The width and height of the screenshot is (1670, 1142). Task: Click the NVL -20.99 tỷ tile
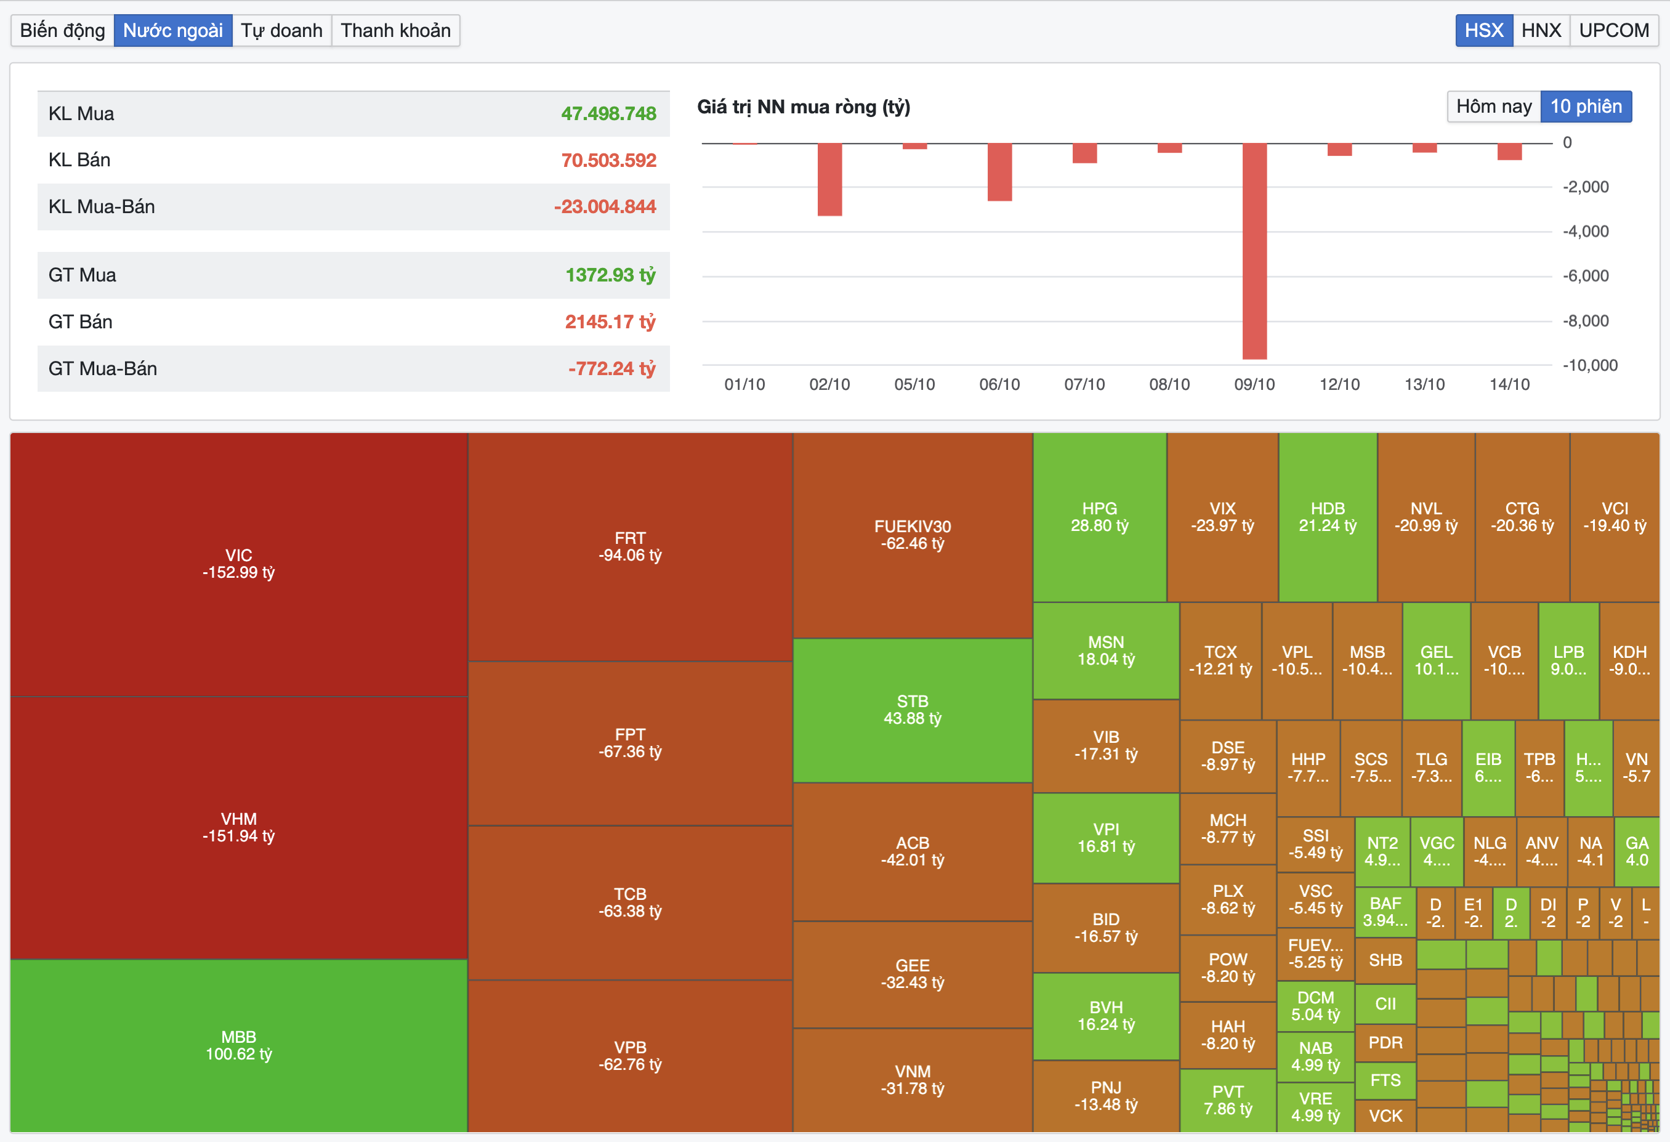coord(1426,517)
